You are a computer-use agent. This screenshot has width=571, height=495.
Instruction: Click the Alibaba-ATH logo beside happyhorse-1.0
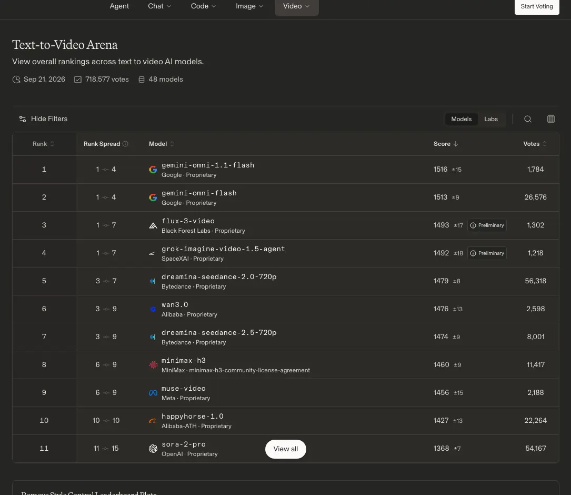(x=153, y=421)
